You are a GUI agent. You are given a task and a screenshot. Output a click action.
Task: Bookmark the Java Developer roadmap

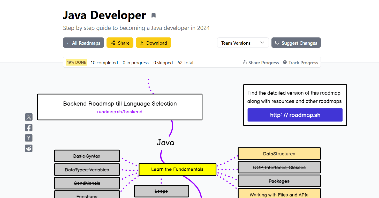[x=154, y=15]
